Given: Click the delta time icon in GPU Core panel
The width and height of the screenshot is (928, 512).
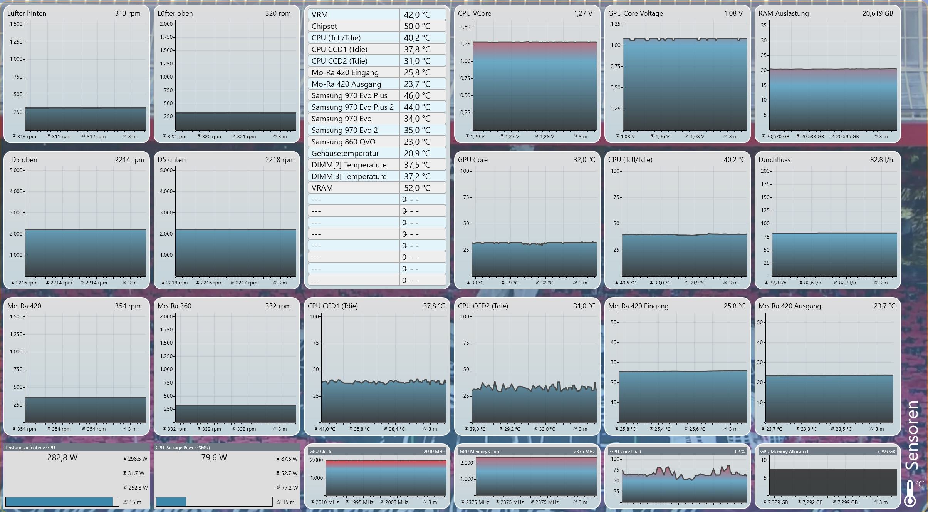Looking at the screenshot, I should point(575,283).
